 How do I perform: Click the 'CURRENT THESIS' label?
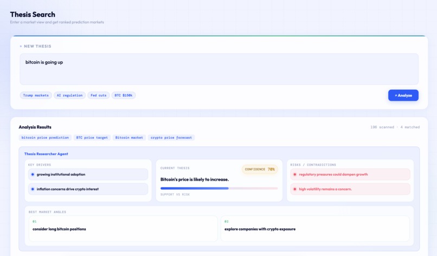coord(175,168)
